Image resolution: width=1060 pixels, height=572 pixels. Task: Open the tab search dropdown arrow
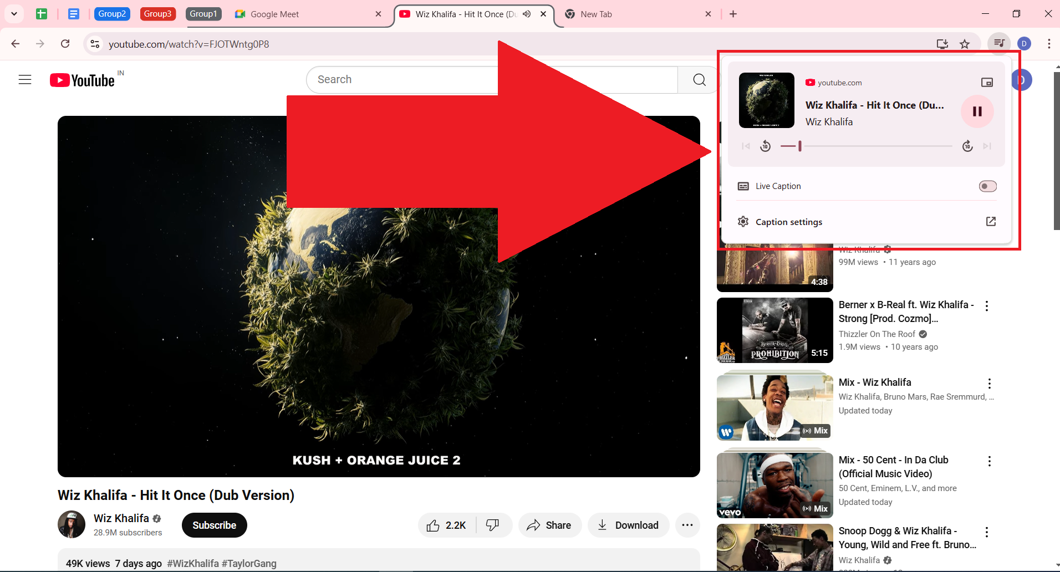(x=14, y=14)
